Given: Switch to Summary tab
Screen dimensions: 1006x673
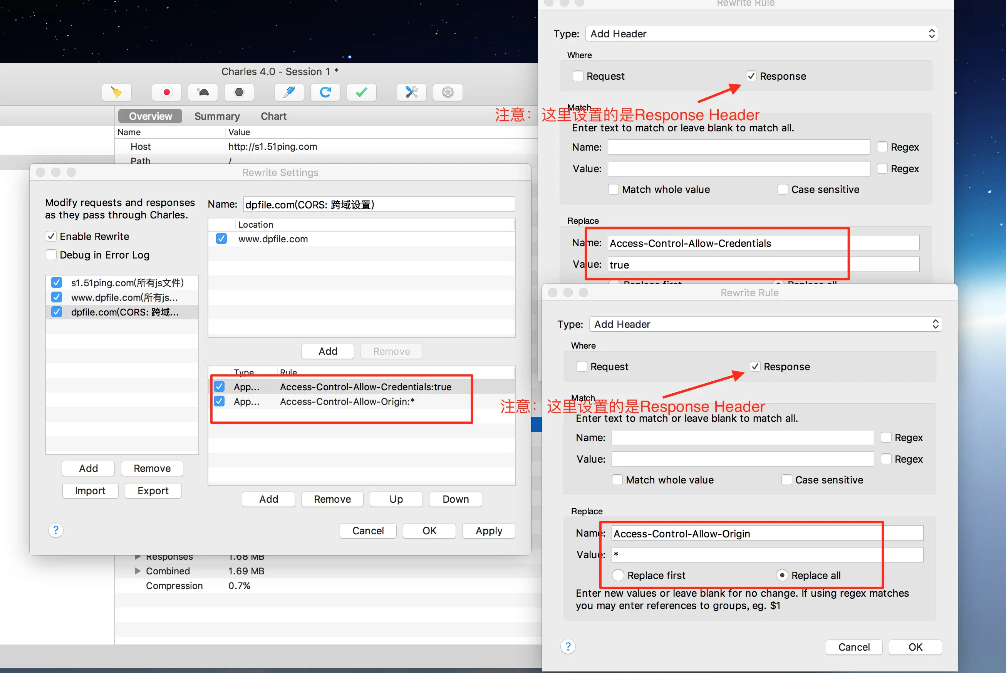Looking at the screenshot, I should pos(217,116).
